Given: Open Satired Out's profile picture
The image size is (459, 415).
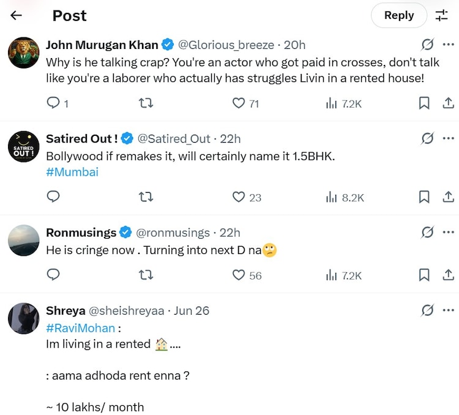Looking at the screenshot, I should (24, 146).
